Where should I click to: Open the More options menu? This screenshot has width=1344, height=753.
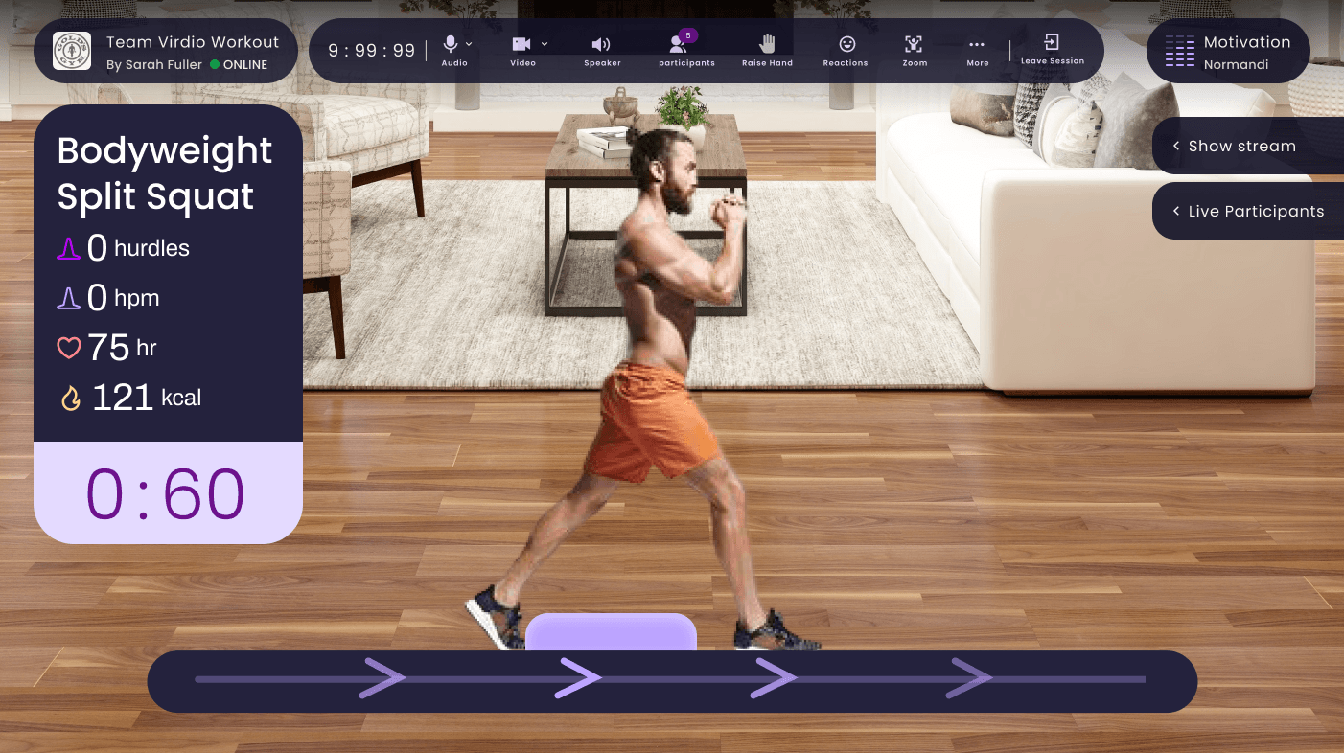[977, 44]
